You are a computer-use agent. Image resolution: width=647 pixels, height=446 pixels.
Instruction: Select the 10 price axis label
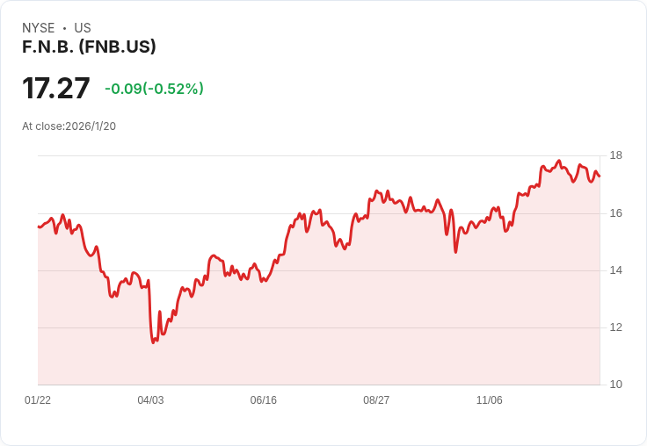point(616,385)
